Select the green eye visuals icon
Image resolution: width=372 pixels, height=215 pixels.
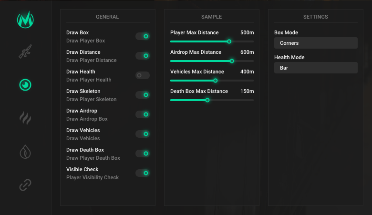click(25, 85)
